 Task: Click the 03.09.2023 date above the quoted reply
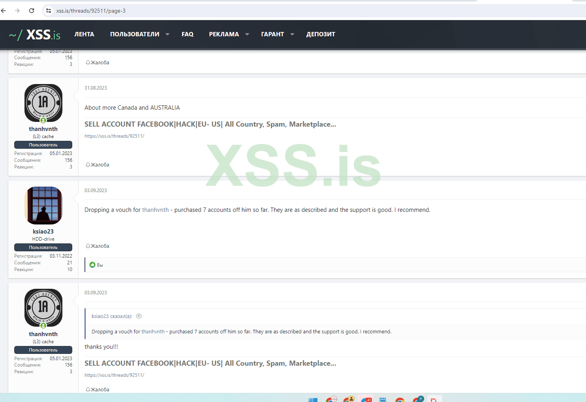(x=96, y=293)
